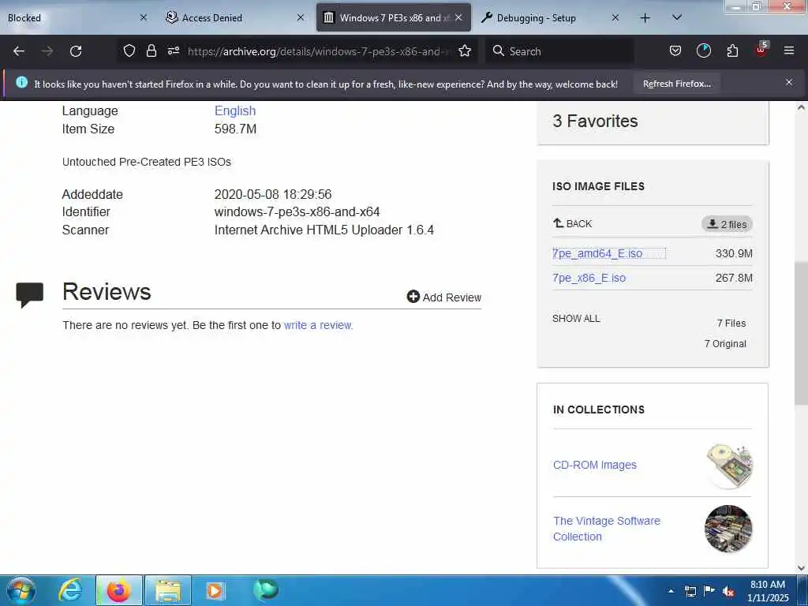Open the tracking protection shield icon
Image resolution: width=808 pixels, height=606 pixels.
coord(129,50)
